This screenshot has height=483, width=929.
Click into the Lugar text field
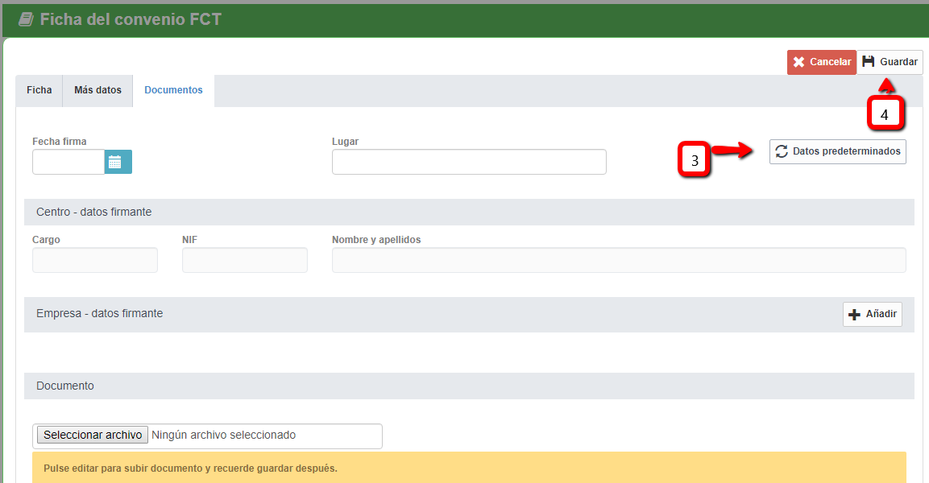point(468,162)
